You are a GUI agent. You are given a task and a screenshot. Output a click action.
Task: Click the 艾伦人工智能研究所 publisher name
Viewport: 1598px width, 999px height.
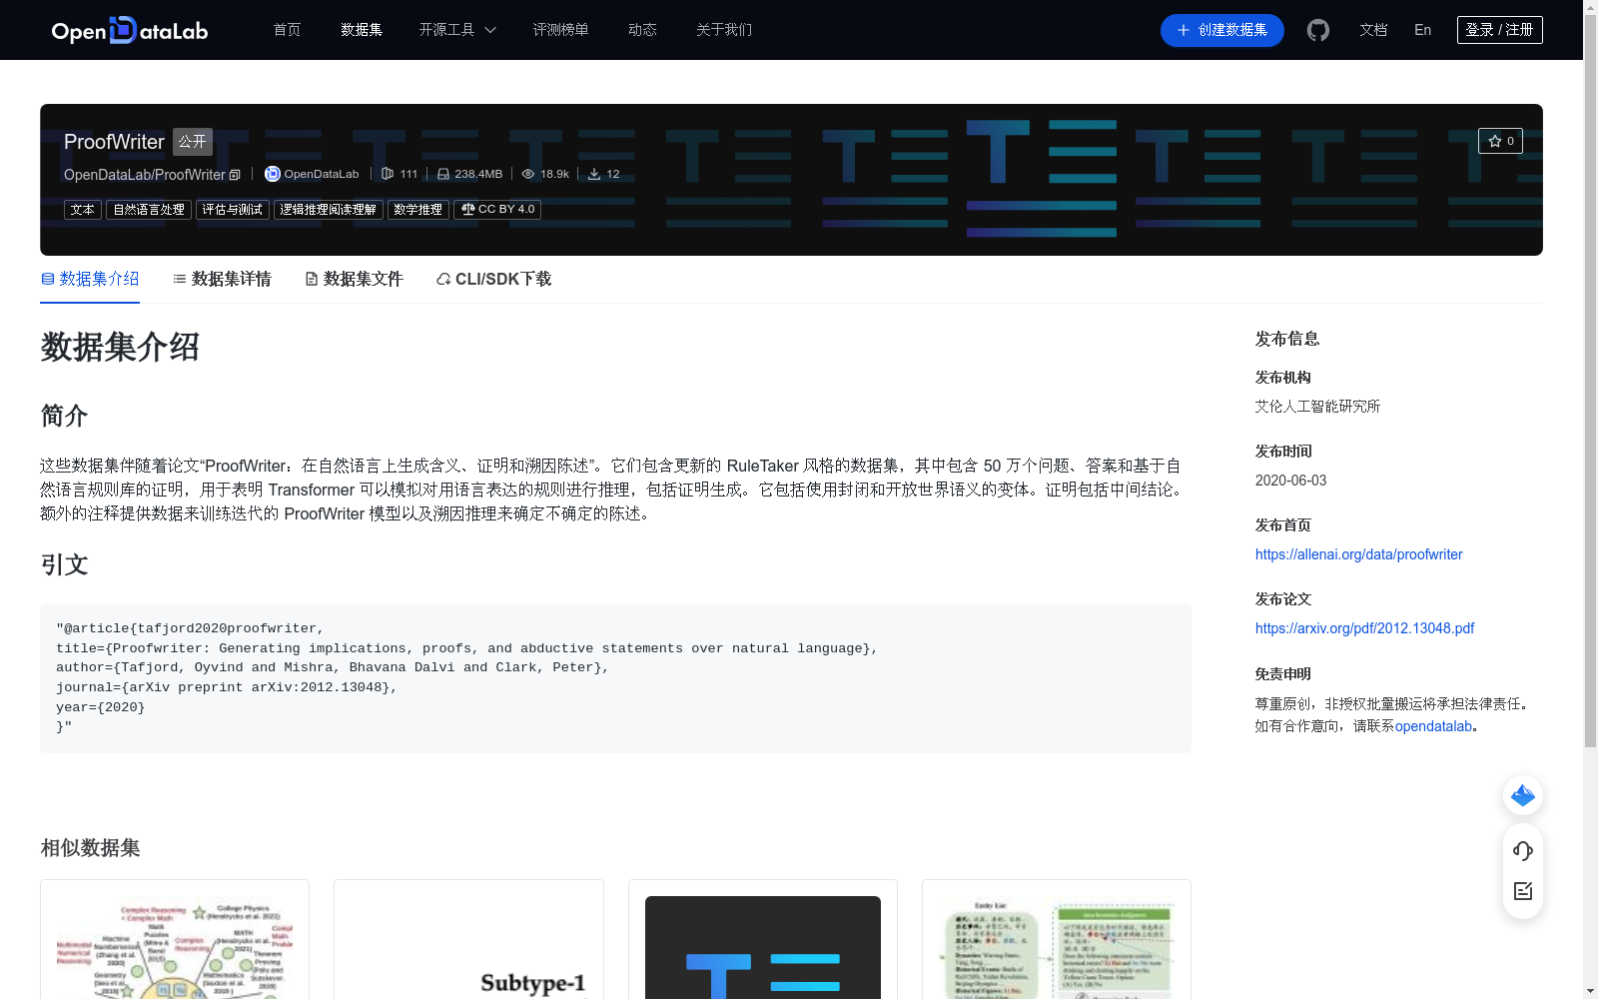tap(1317, 407)
